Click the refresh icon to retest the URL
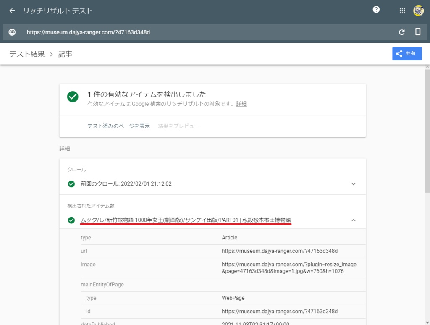Viewport: 430px width, 325px height. (401, 32)
